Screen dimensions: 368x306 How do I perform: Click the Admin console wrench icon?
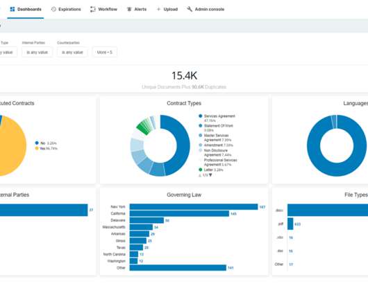click(x=190, y=9)
